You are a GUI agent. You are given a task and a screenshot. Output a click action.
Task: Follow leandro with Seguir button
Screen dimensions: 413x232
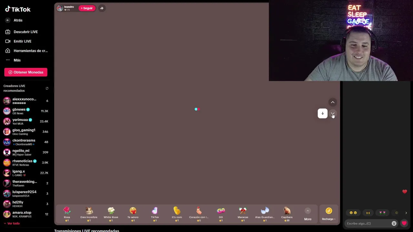coord(87,8)
